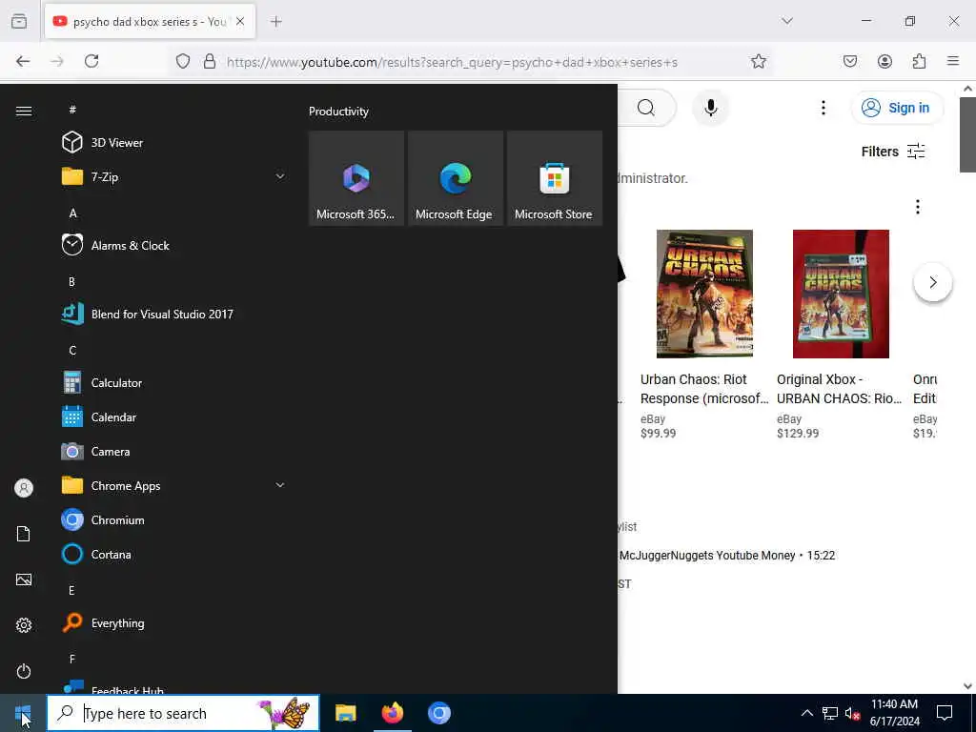Open the Calendar app

pos(174,417)
